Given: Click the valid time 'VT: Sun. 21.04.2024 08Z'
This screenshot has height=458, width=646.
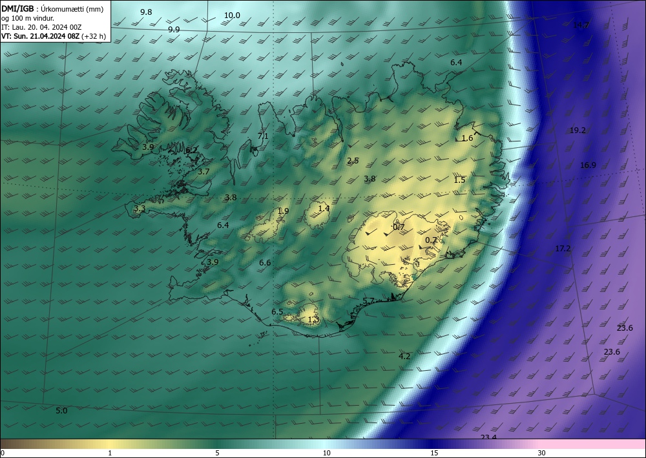Looking at the screenshot, I should click(x=40, y=36).
